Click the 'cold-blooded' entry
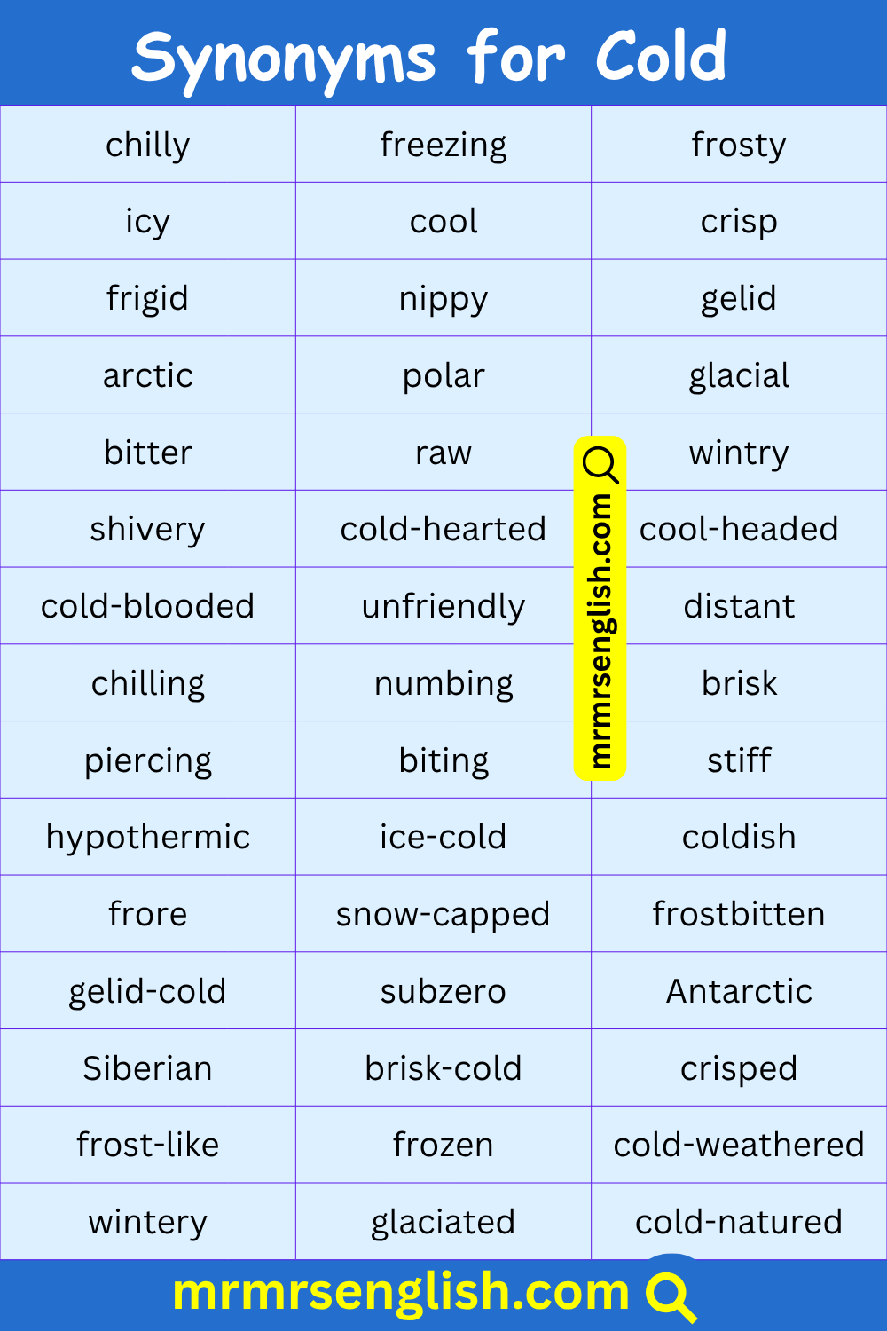887x1331 pixels. pyautogui.click(x=148, y=606)
